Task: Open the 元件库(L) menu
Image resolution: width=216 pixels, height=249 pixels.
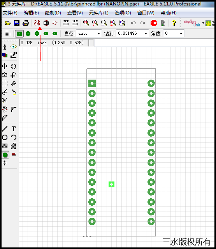Action: [x=98, y=13]
